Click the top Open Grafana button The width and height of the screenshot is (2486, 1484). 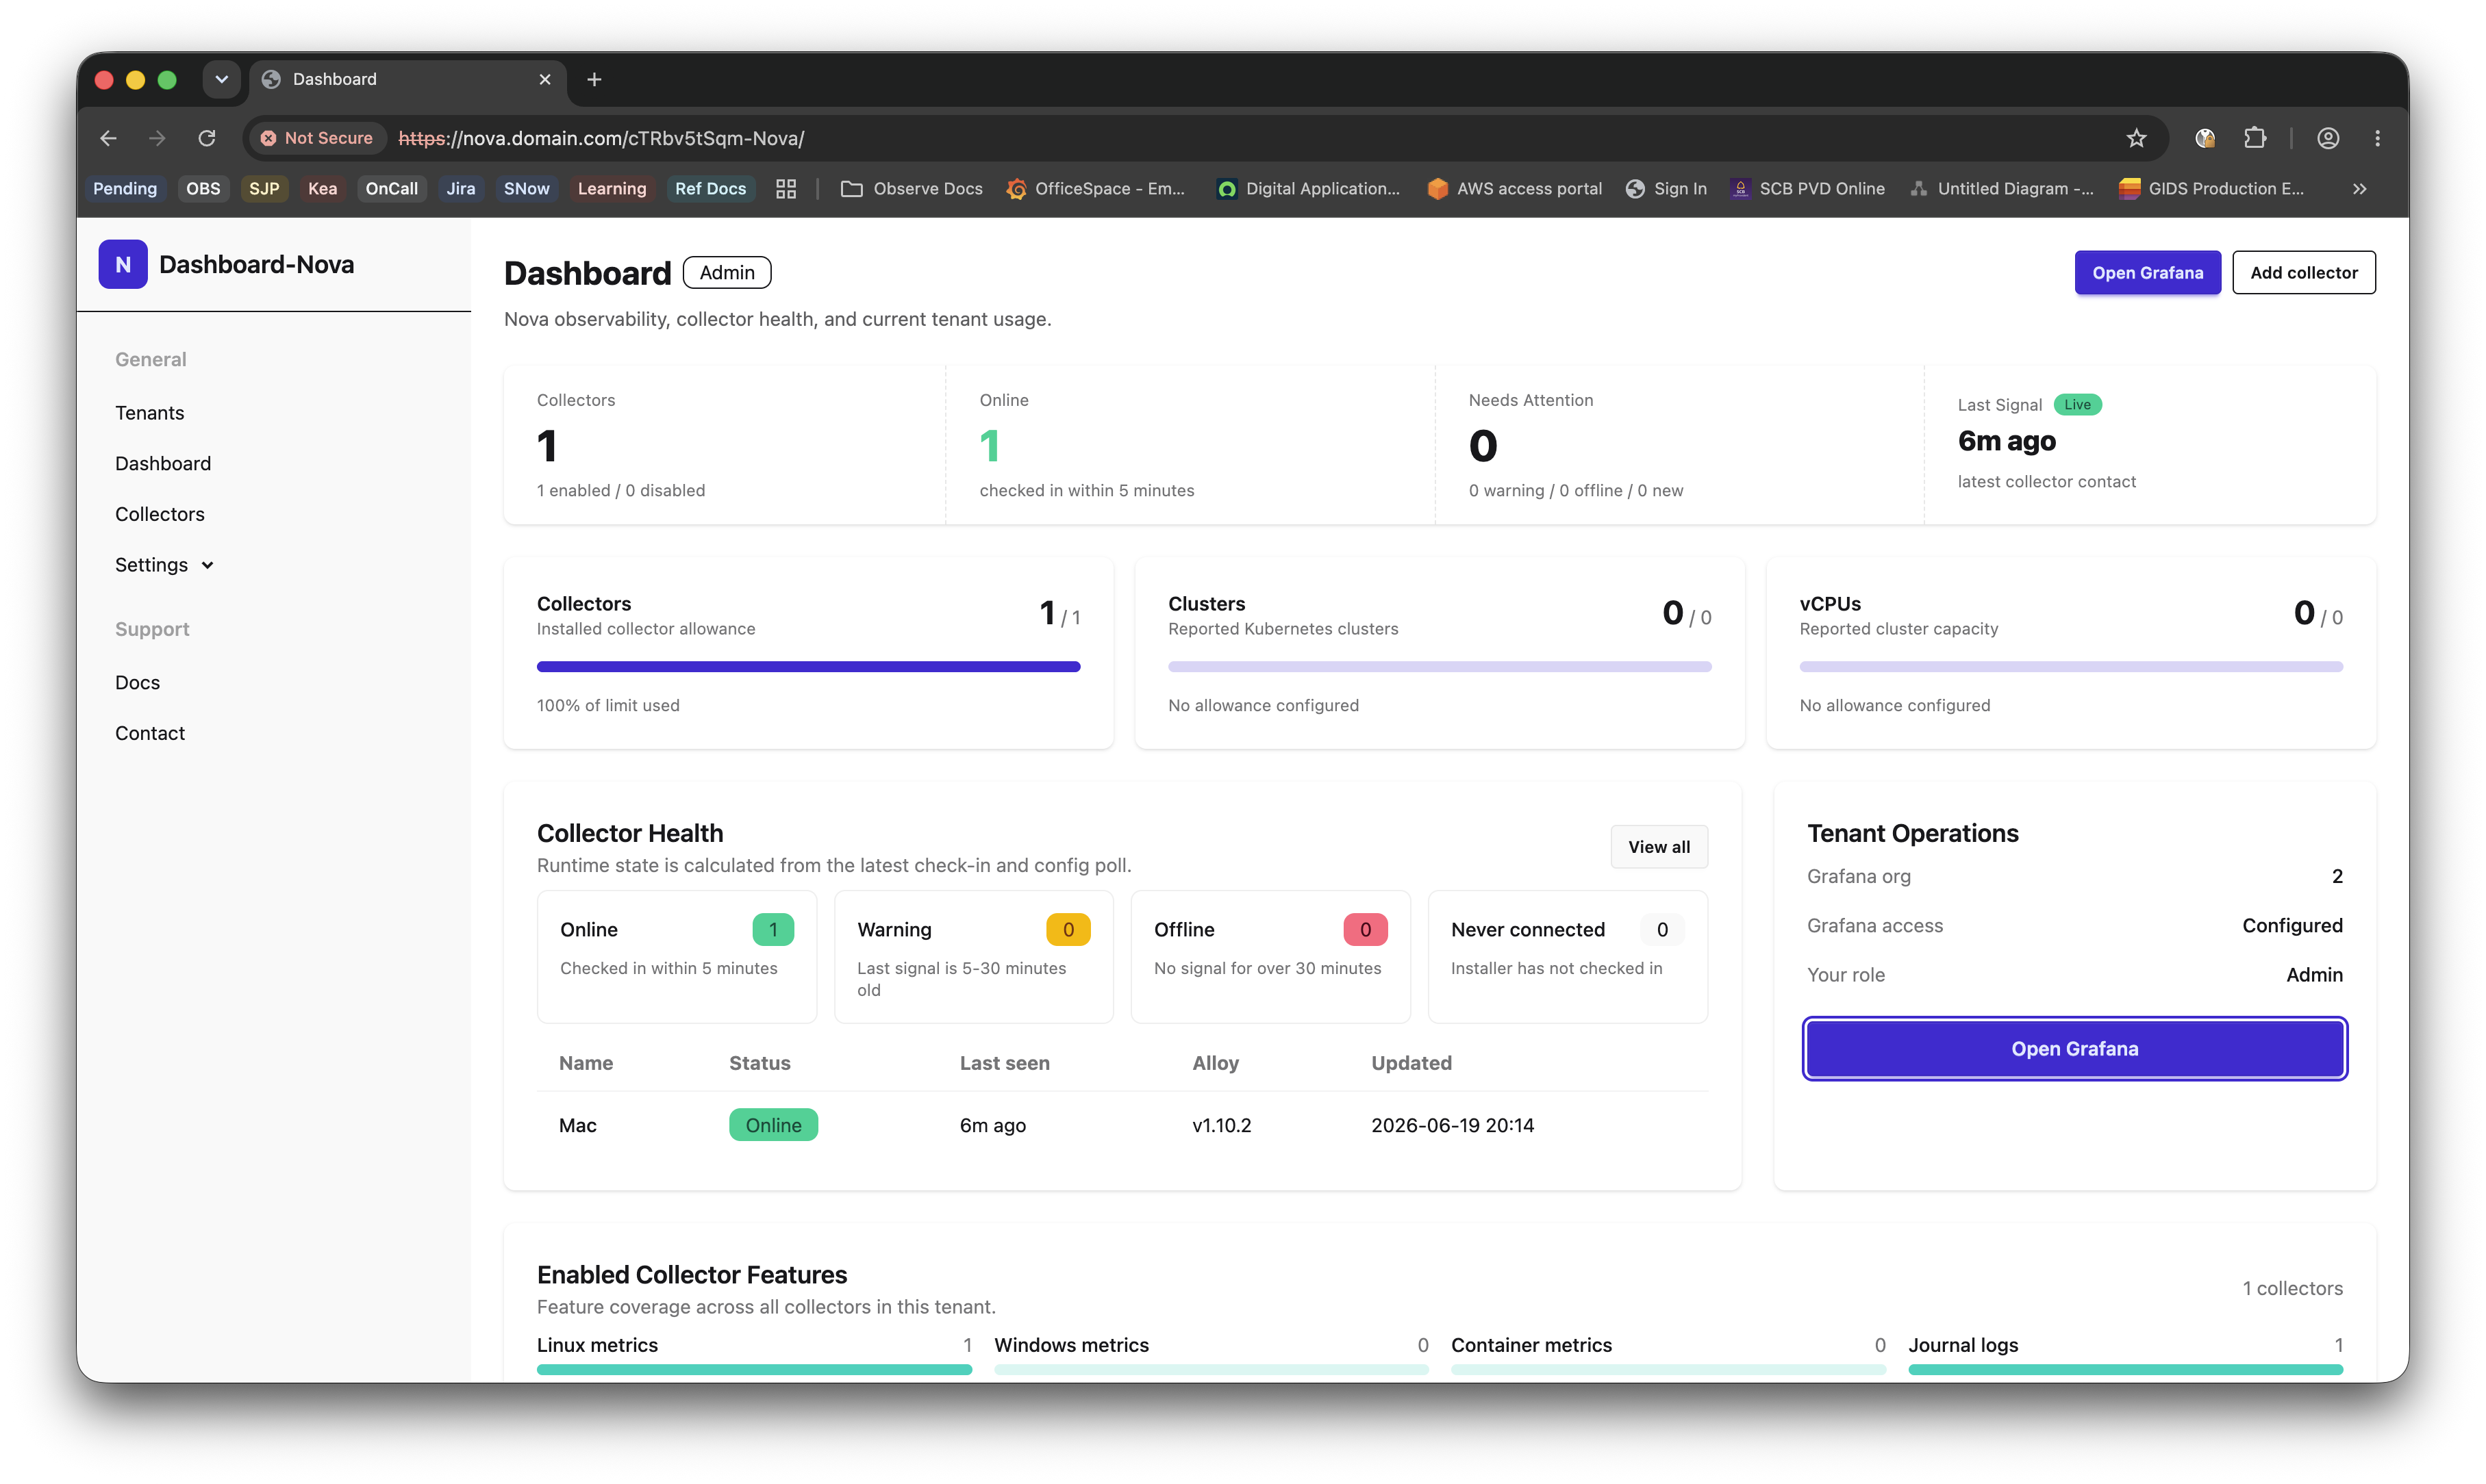tap(2147, 273)
